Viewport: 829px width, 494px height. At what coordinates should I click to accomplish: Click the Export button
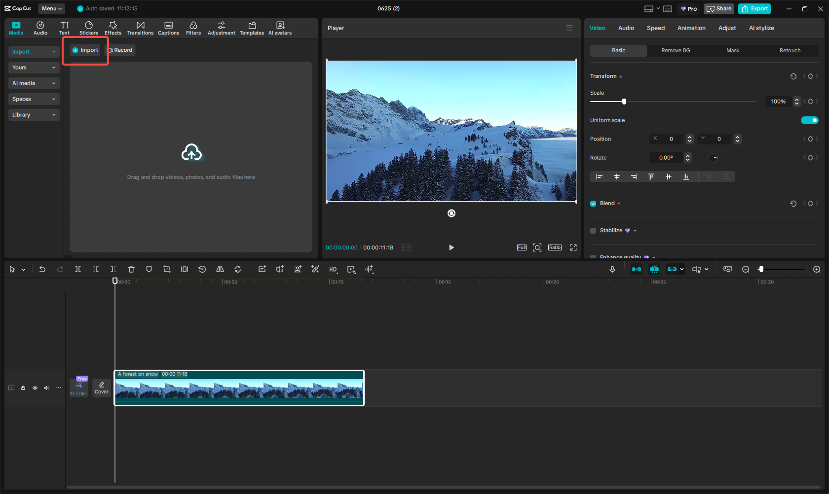[x=754, y=8]
